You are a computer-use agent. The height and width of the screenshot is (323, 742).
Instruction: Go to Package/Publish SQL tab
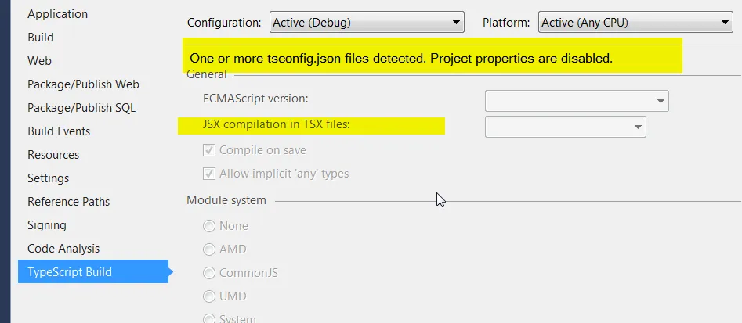(x=81, y=108)
